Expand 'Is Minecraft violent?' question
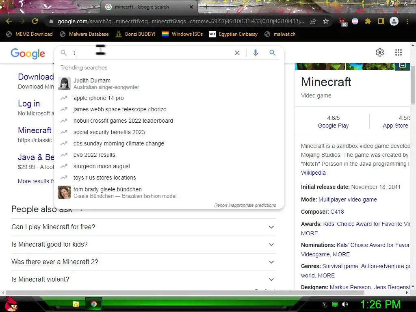Screen dimensions: 416x312 144,279
